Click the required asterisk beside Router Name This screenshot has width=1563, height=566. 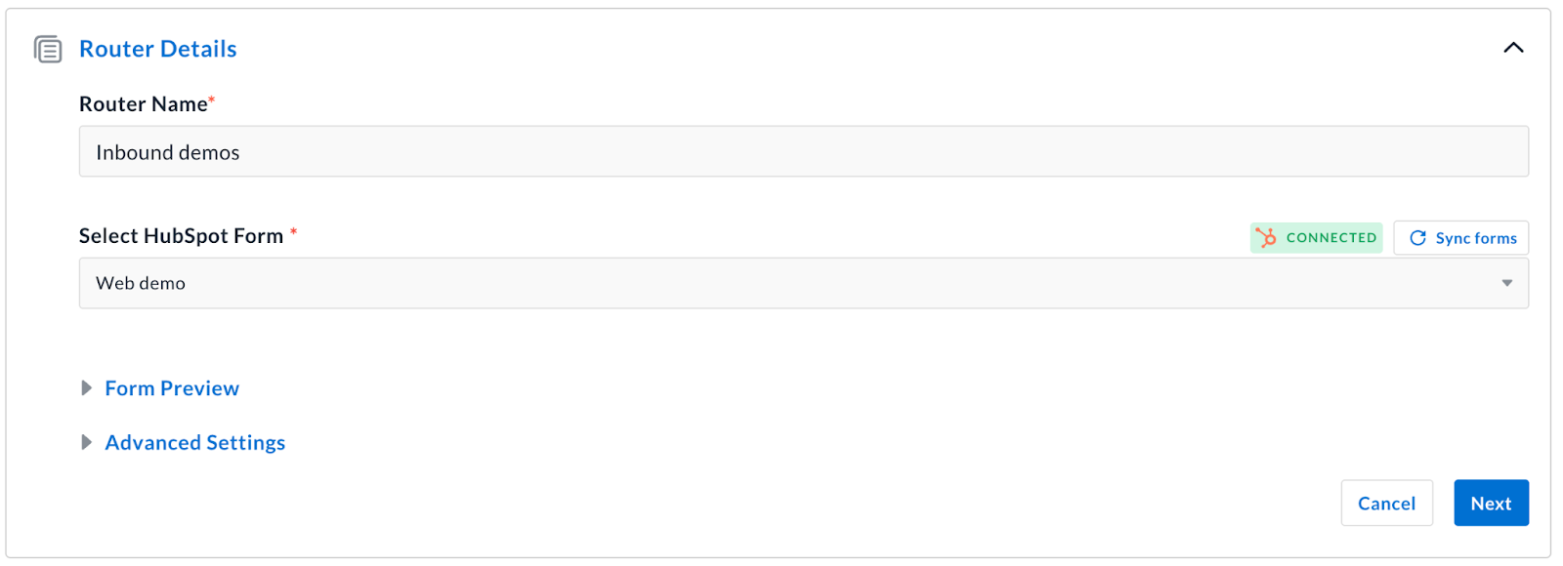pos(212,97)
